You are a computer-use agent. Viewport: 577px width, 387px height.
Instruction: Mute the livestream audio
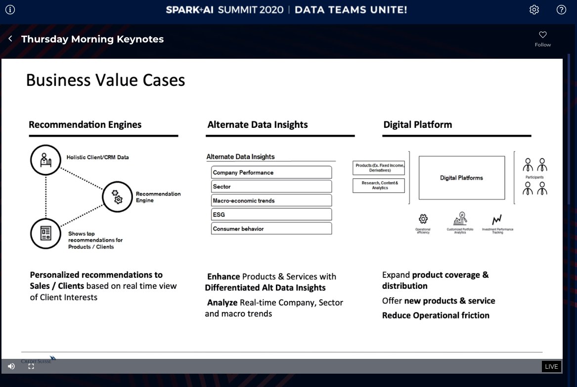coord(10,366)
